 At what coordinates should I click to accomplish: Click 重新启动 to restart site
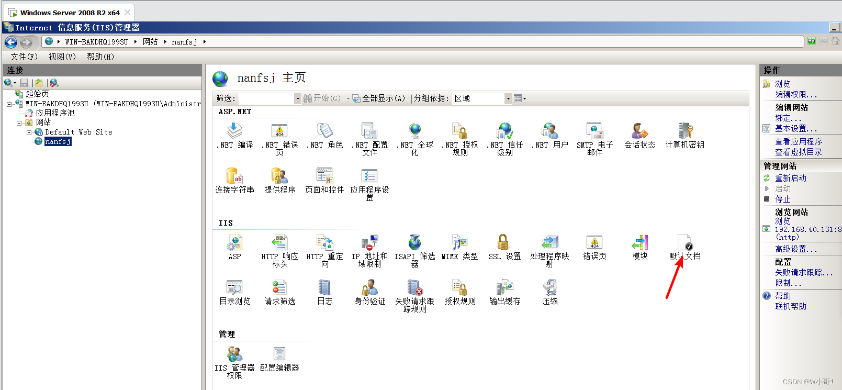click(x=791, y=179)
